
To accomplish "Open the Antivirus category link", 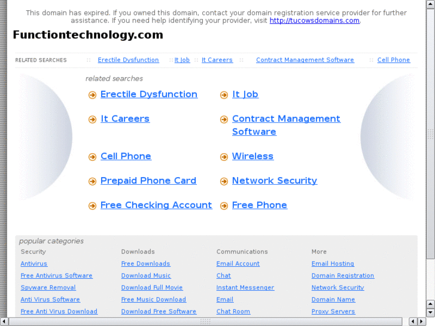I will [x=34, y=264].
